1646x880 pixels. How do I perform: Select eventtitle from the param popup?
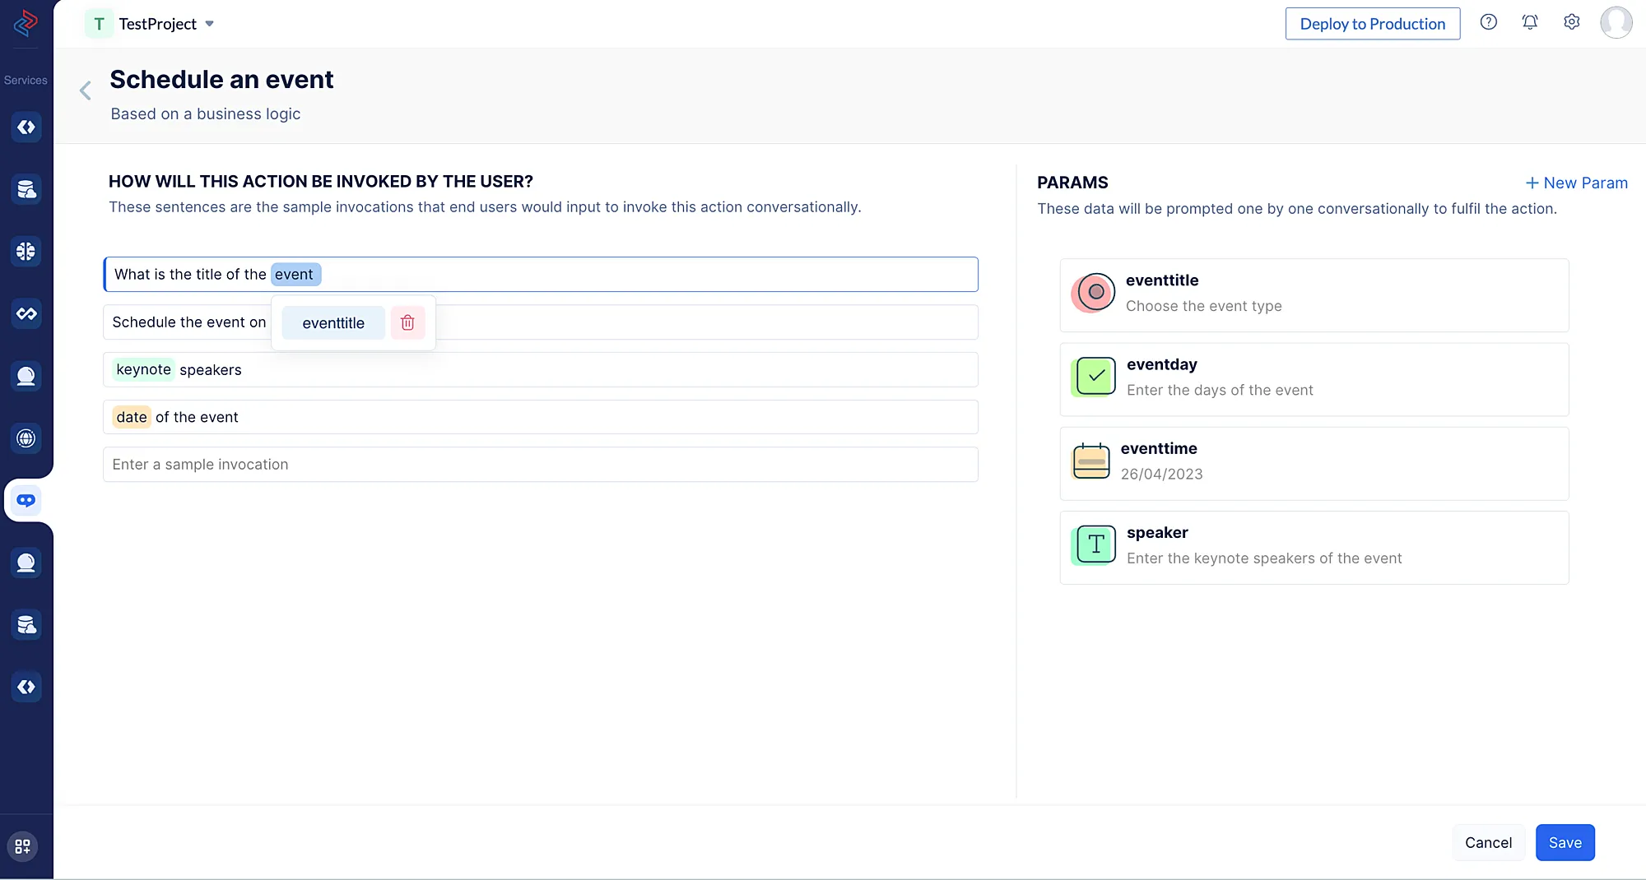333,322
